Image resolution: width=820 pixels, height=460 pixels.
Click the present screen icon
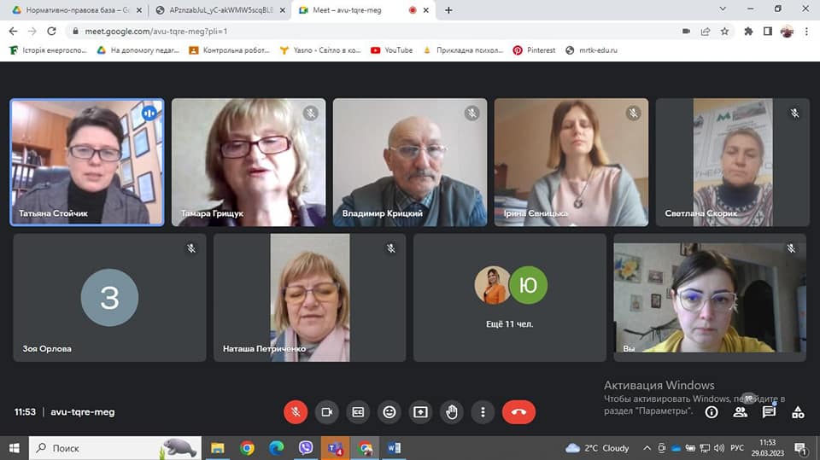click(x=420, y=412)
